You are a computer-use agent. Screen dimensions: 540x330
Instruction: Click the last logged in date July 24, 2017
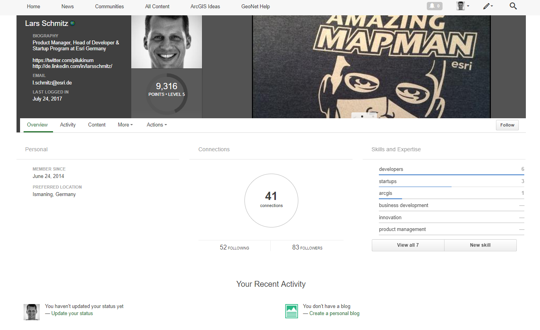coord(47,99)
